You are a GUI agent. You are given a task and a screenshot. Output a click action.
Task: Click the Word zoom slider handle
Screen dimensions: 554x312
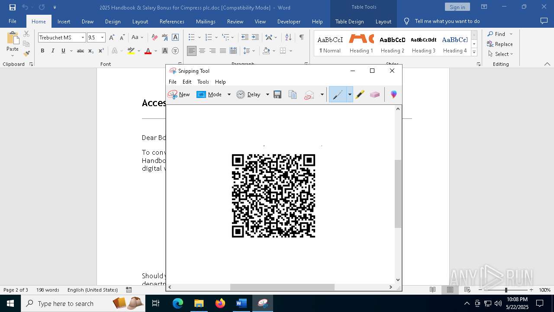506,290
